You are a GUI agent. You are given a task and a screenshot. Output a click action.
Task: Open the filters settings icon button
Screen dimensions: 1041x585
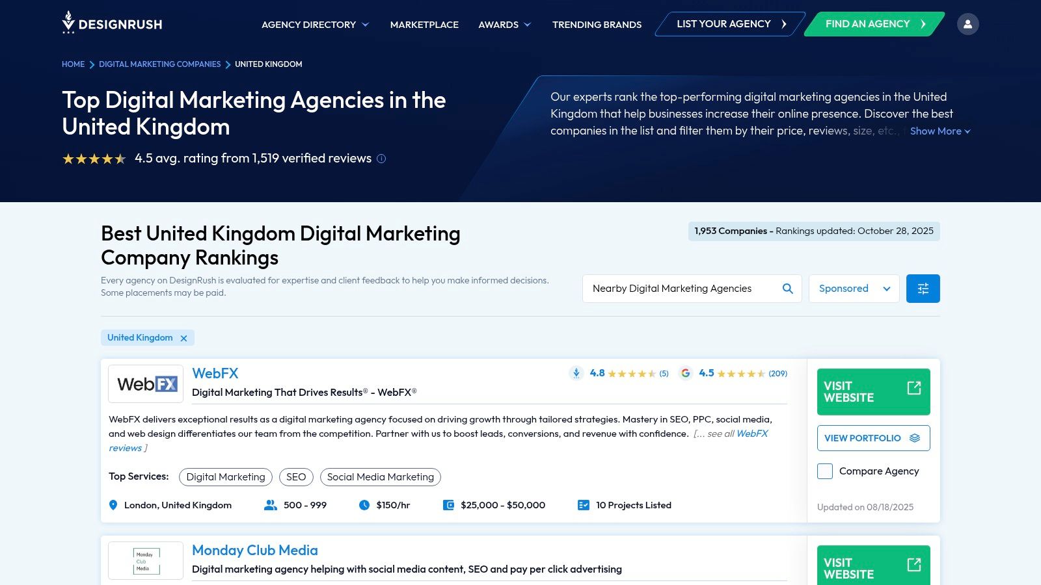[923, 289]
